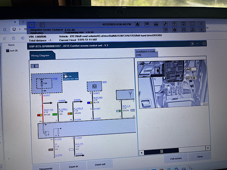Open the wrench settings icon
The image size is (227, 170).
(165, 24)
